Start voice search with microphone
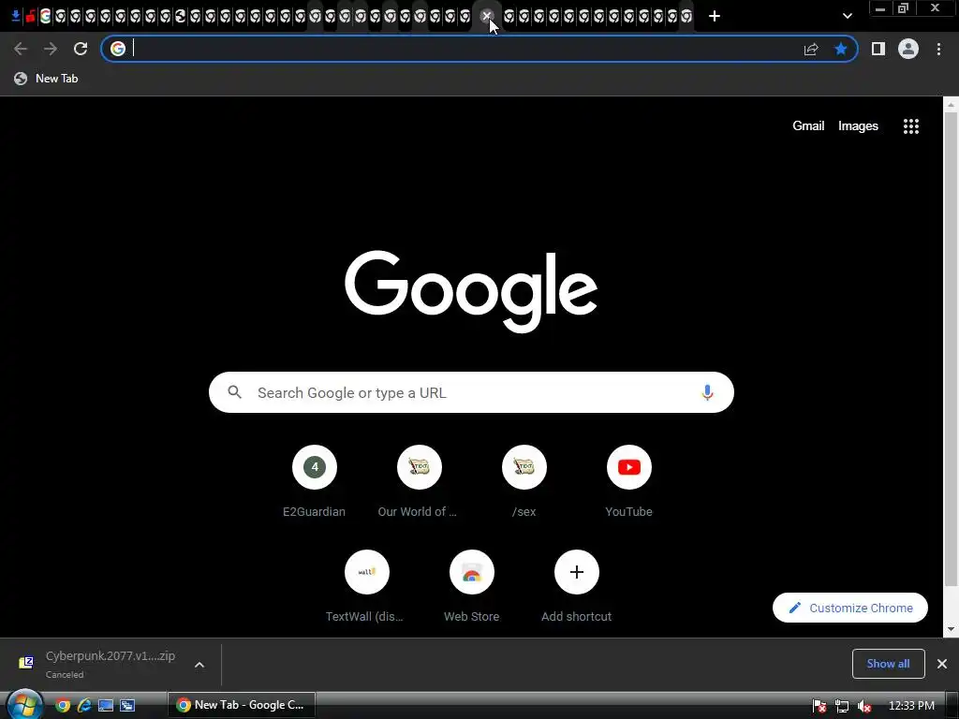The image size is (959, 719). tap(707, 392)
